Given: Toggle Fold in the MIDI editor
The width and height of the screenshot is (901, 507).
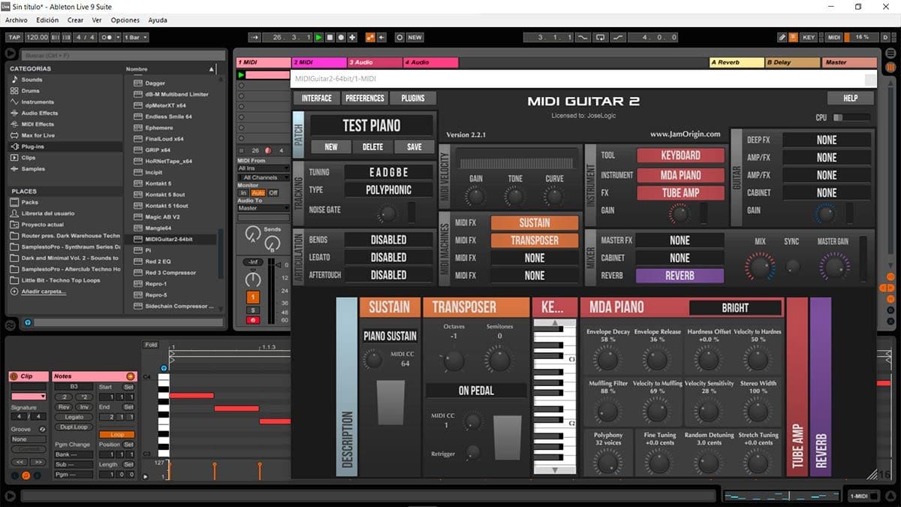Looking at the screenshot, I should [x=151, y=345].
